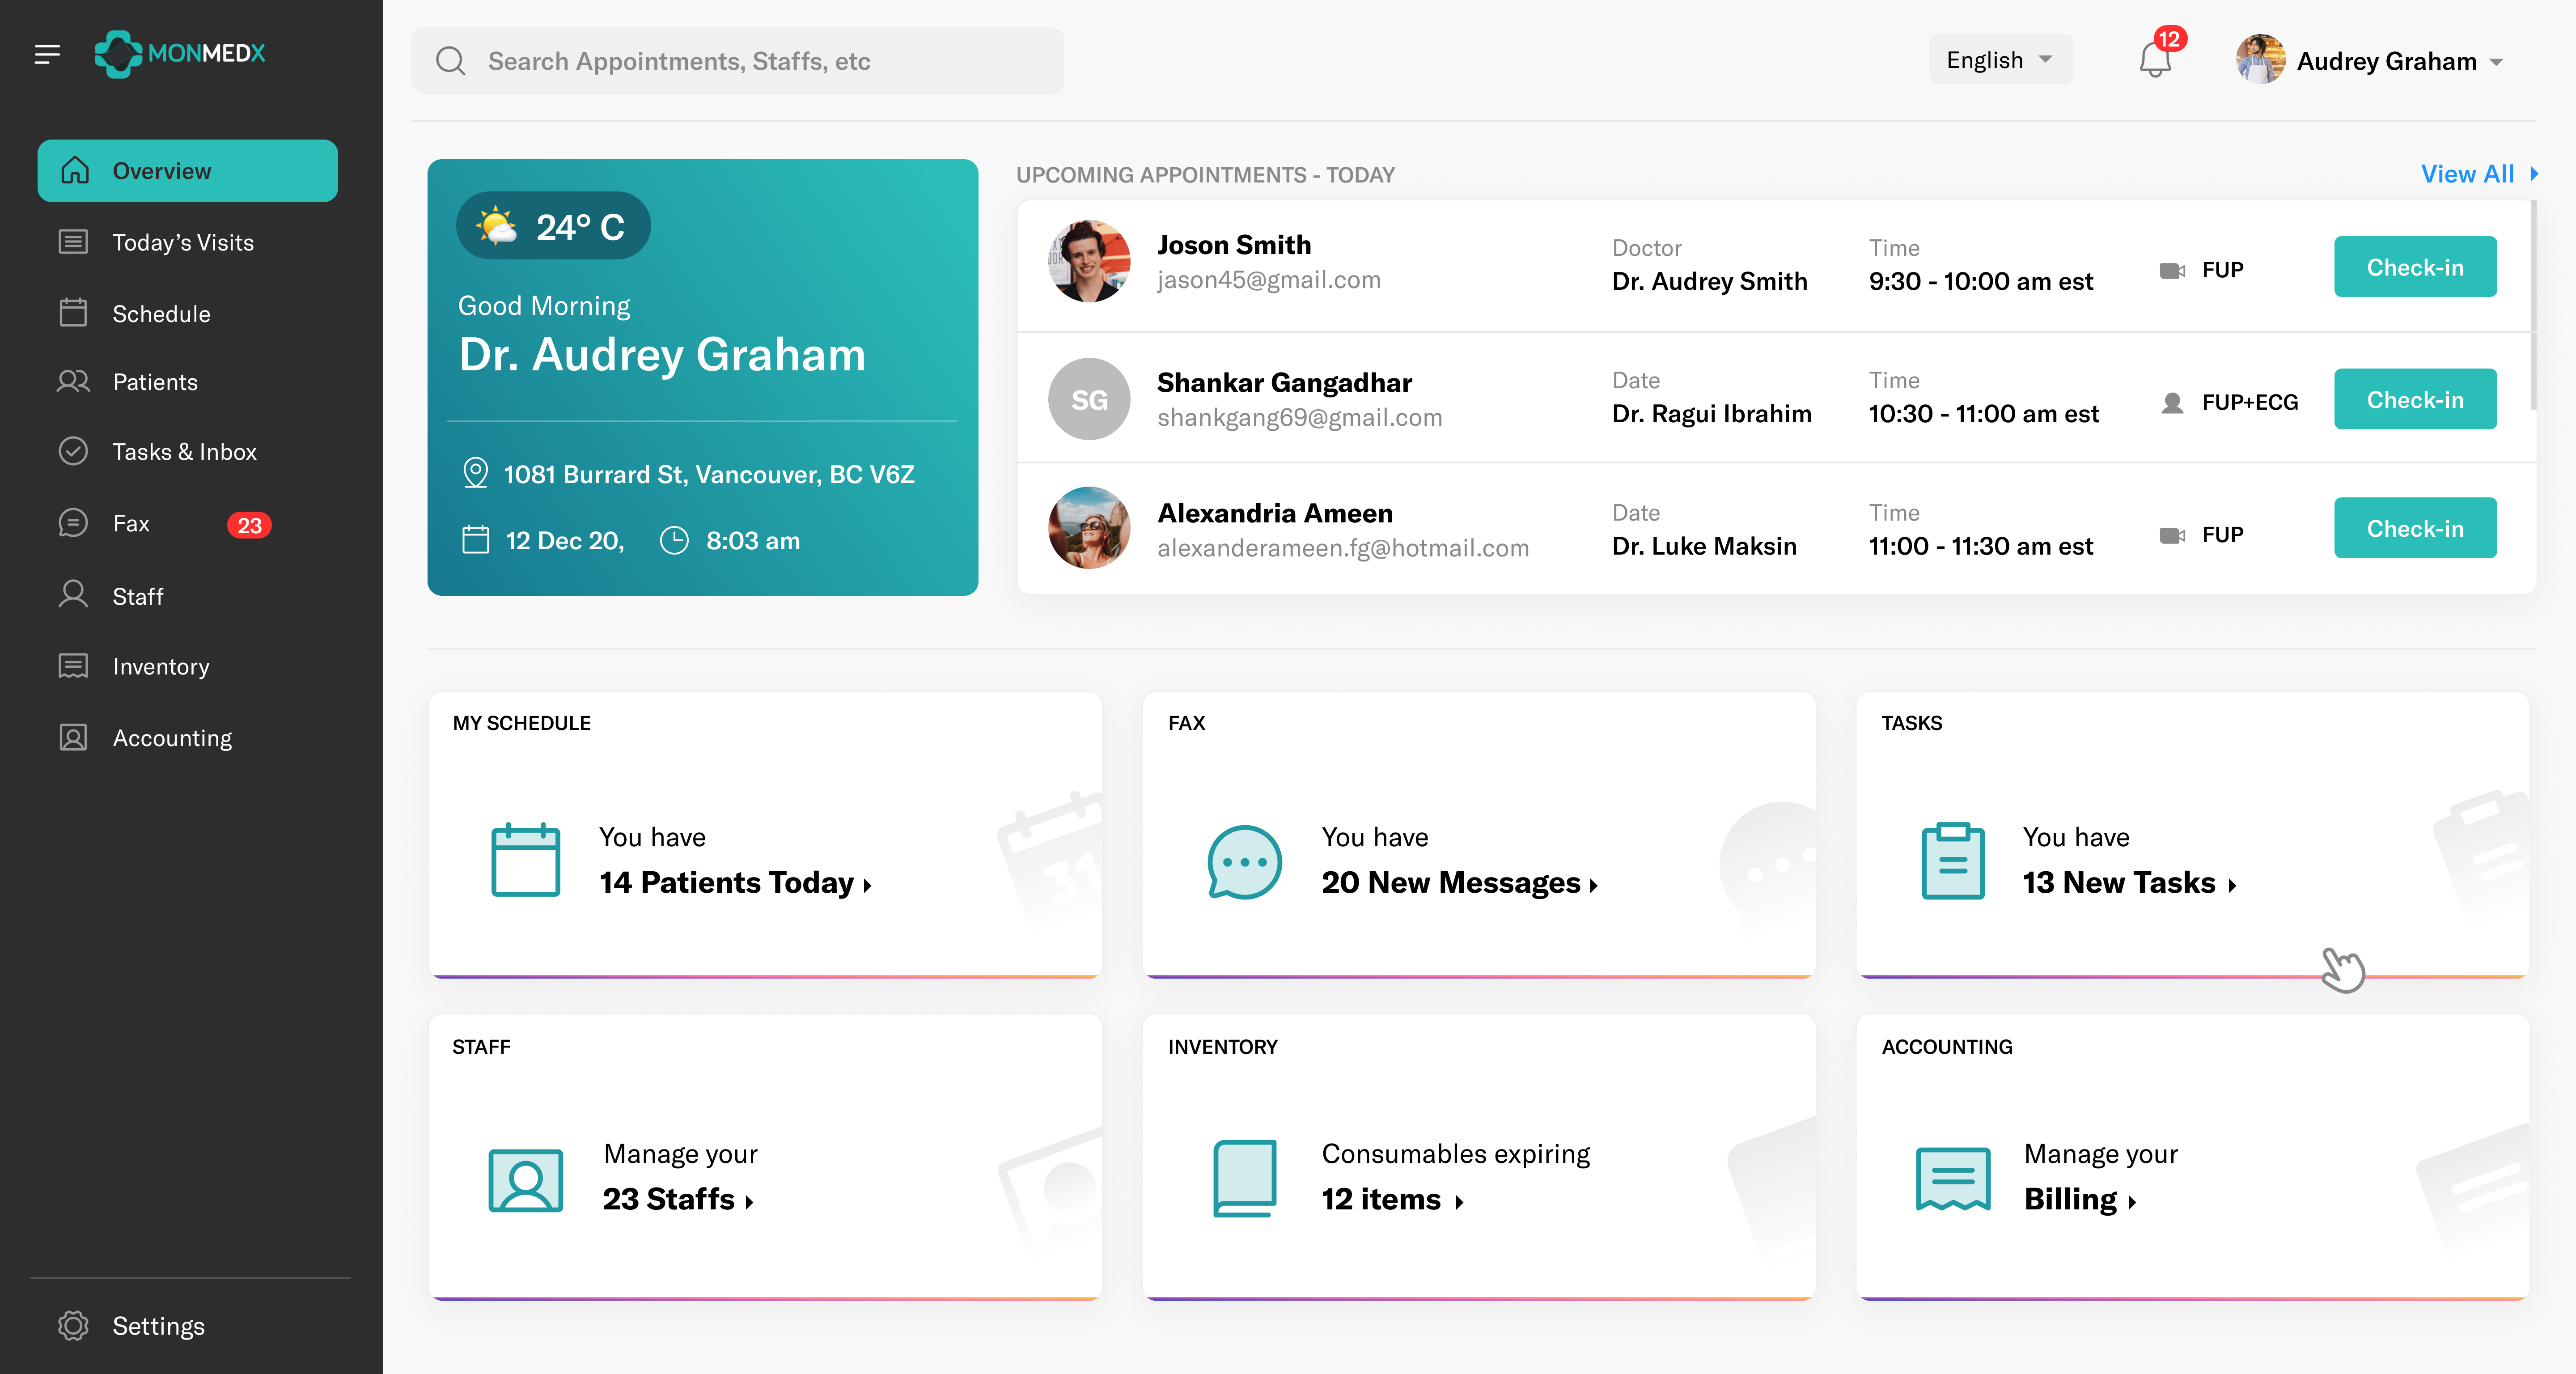Image resolution: width=2576 pixels, height=1374 pixels.
Task: Click the My Schedule calendar icon
Action: [x=526, y=860]
